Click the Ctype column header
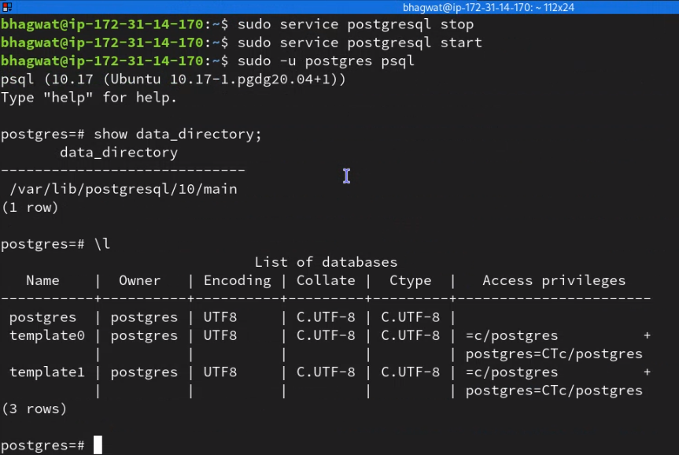Viewport: 679px width, 455px height. (410, 281)
